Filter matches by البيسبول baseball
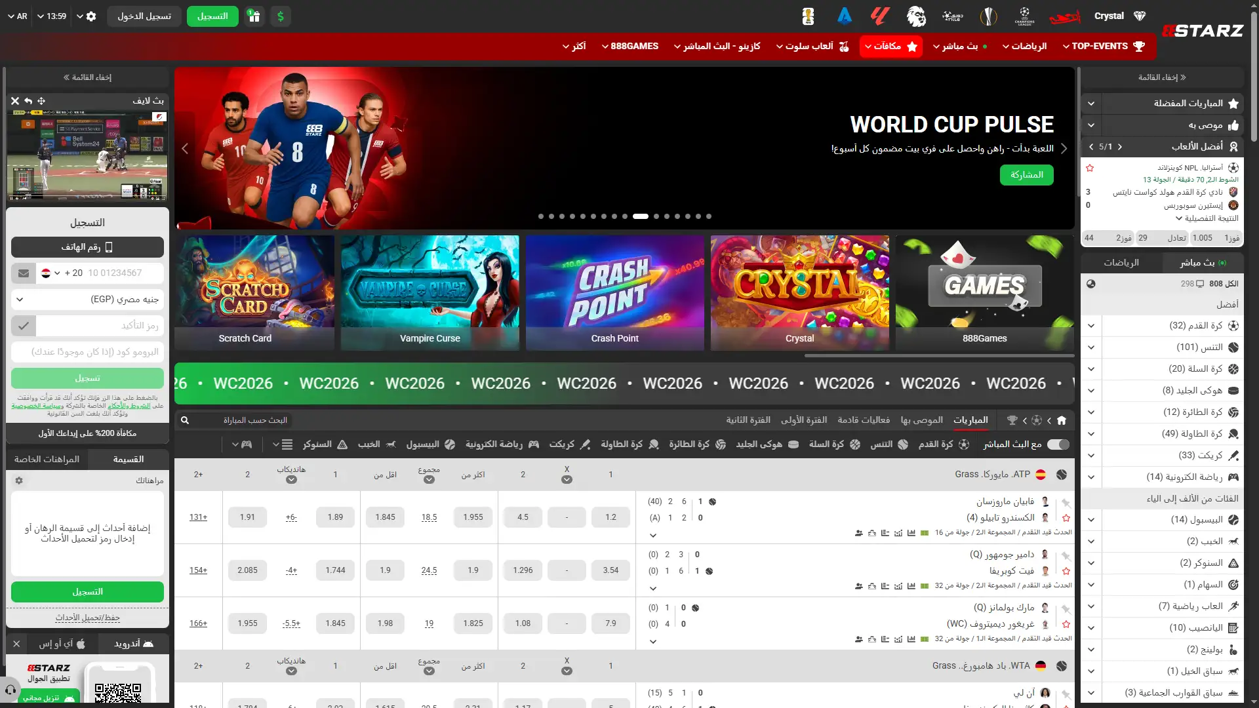Screen dimensions: 1259x708 click(431, 444)
